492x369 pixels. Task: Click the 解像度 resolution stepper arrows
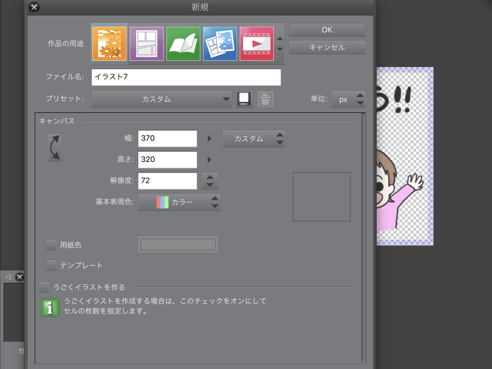point(210,181)
